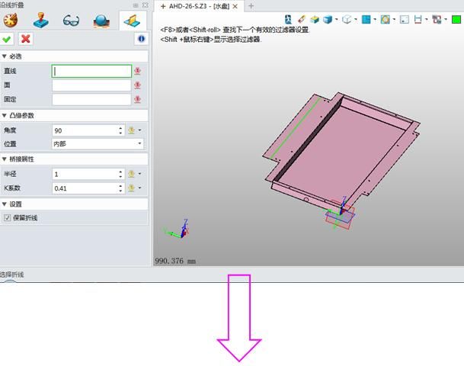Select the blue sphere panel icon

pos(101,20)
